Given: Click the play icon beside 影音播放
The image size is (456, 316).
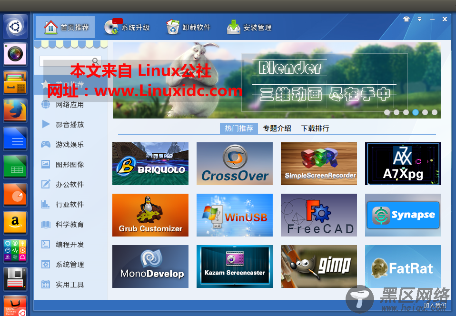Looking at the screenshot, I should (46, 124).
